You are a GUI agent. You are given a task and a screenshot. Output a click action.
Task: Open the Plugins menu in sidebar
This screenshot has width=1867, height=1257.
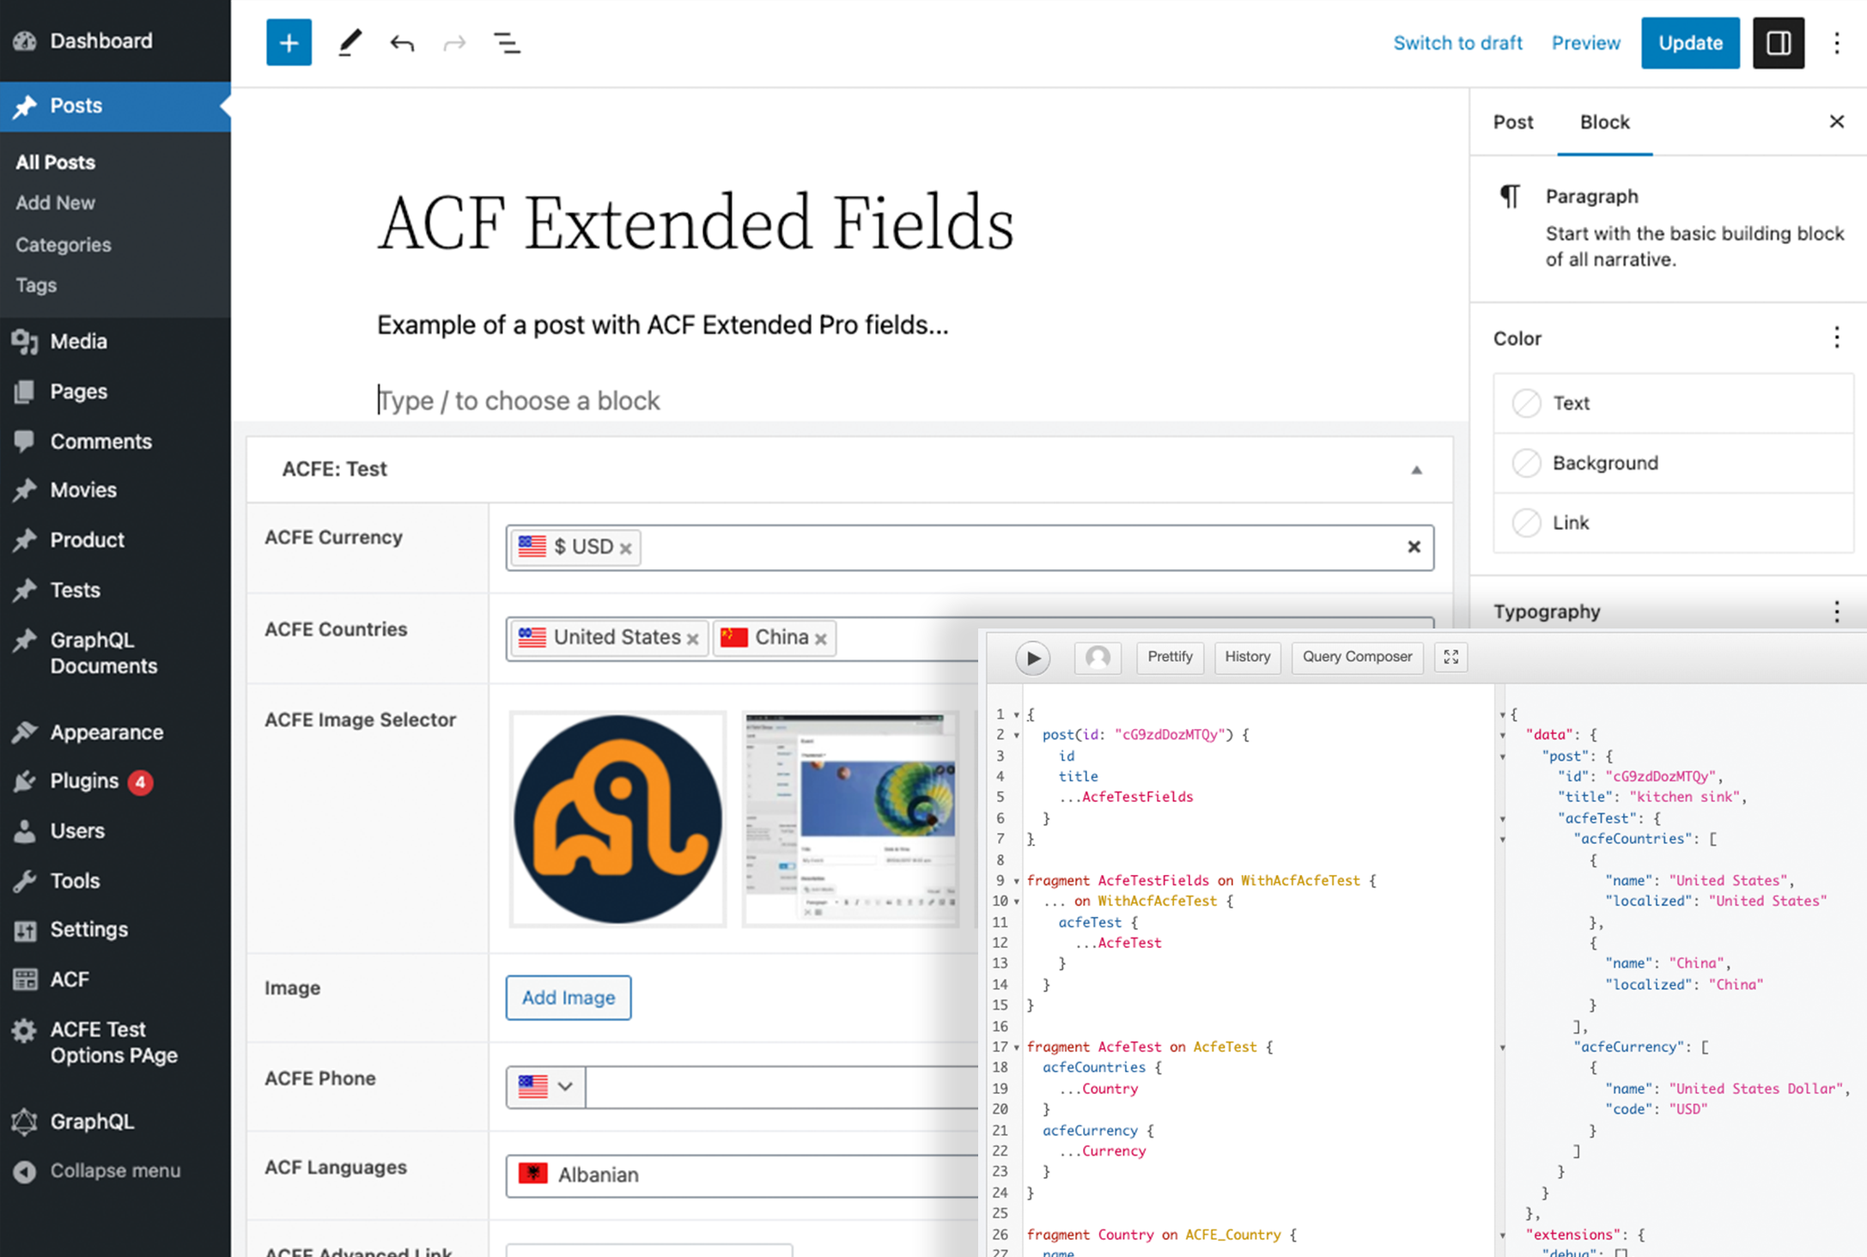pos(84,780)
